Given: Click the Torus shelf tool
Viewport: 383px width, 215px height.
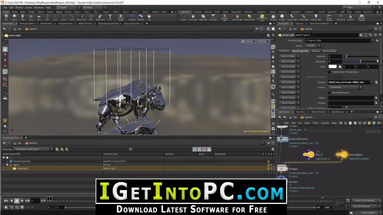Looking at the screenshot, I should point(31,17).
